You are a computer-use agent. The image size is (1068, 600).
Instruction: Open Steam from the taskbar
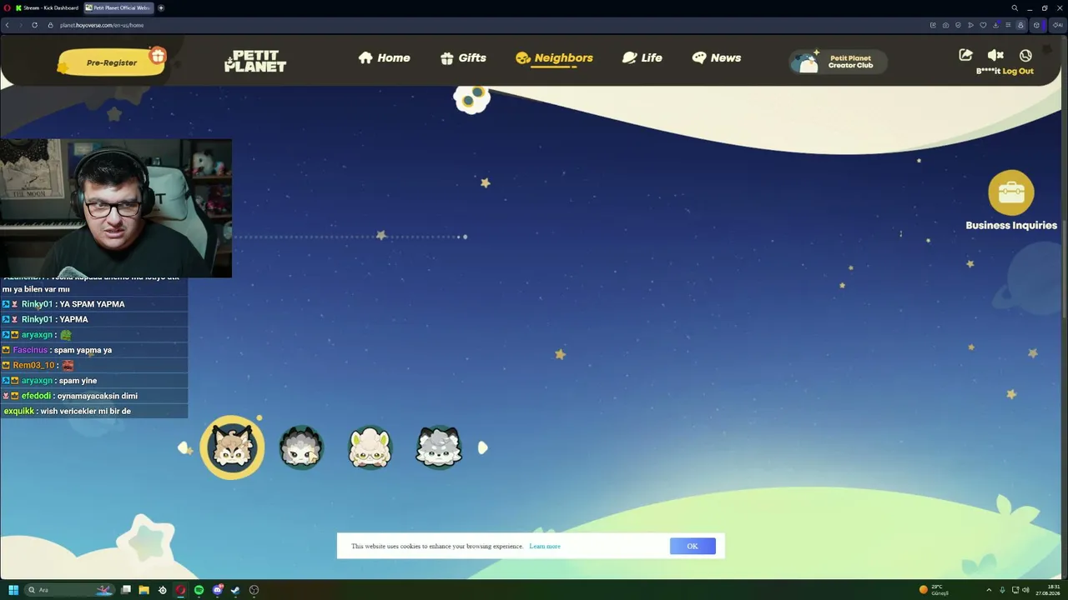pos(235,590)
